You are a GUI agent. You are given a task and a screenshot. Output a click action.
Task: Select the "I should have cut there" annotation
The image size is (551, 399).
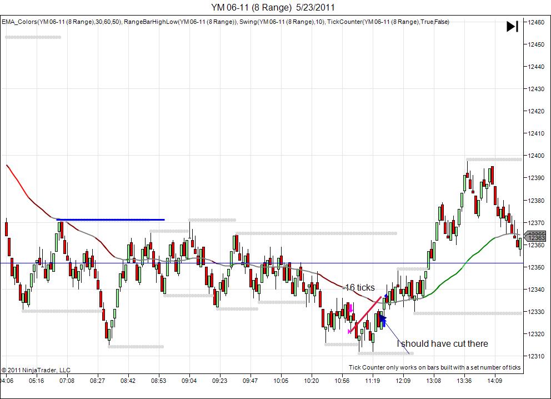tap(443, 343)
